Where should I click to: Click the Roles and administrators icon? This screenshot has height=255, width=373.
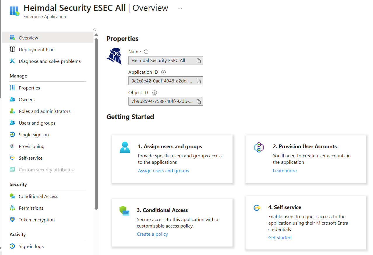pos(12,111)
